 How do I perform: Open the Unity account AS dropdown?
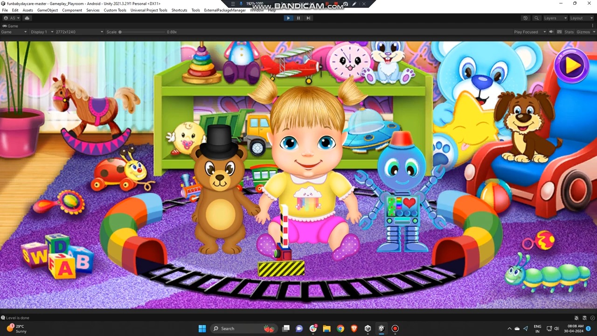click(12, 18)
